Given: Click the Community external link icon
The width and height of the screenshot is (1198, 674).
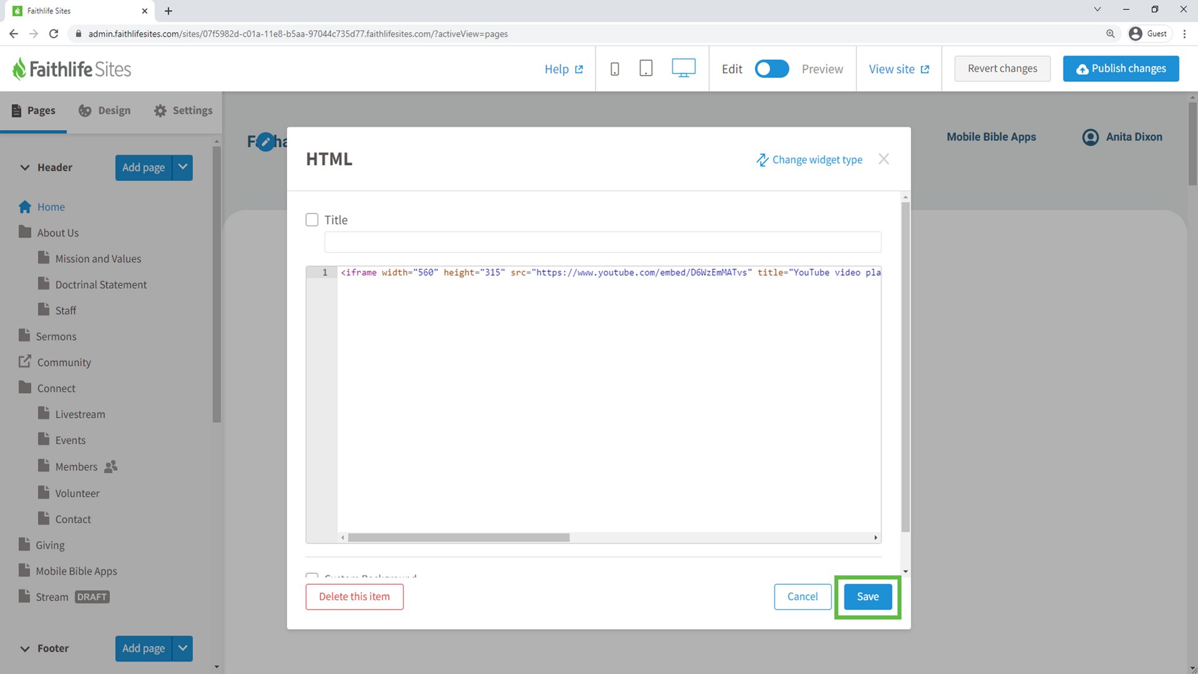Looking at the screenshot, I should pos(24,361).
